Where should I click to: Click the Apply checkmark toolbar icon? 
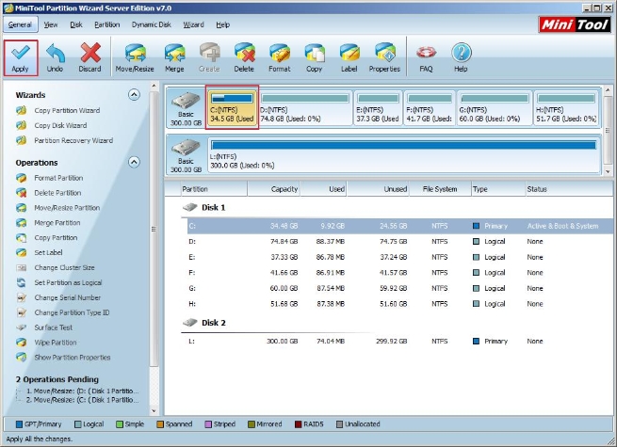[21, 57]
